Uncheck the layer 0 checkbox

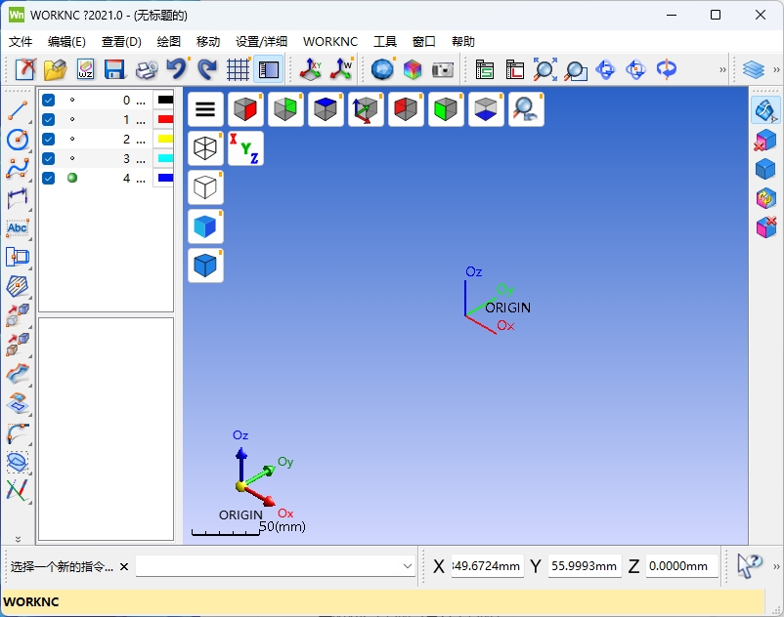point(48,100)
